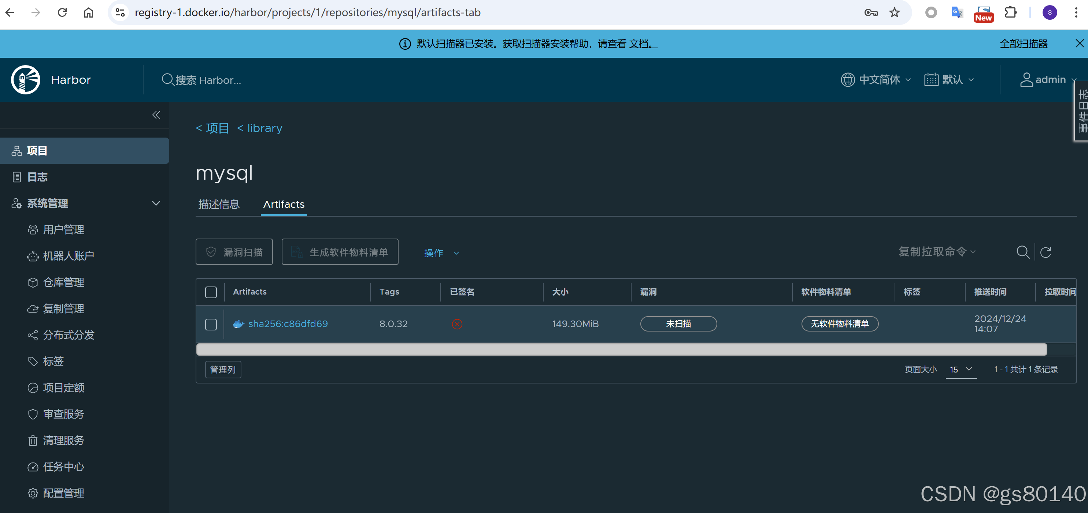
Task: Open the 文档 link in banner
Action: pyautogui.click(x=643, y=44)
